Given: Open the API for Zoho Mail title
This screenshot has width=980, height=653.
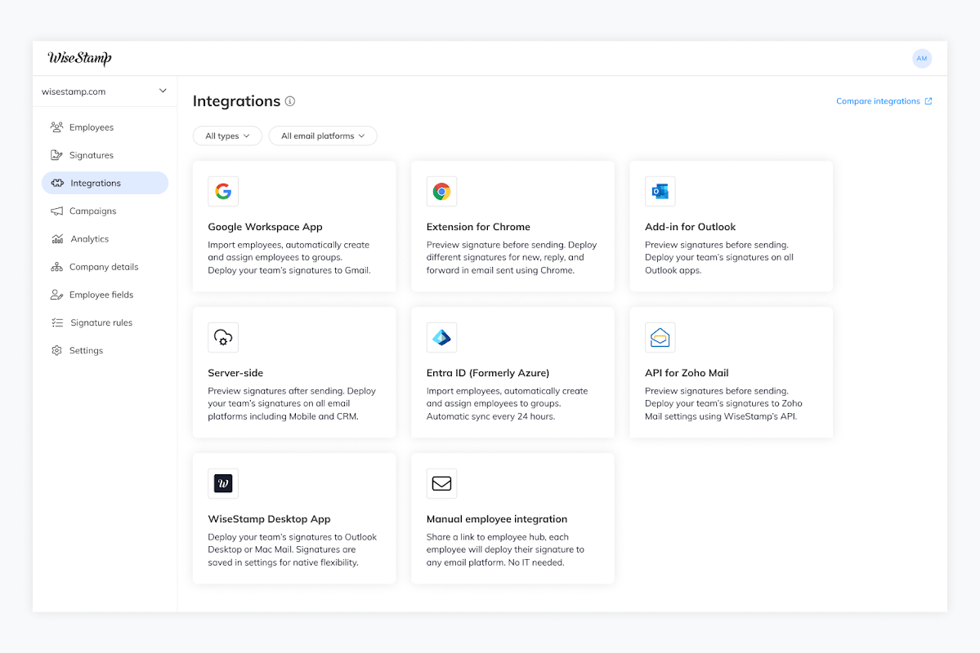Looking at the screenshot, I should pos(687,373).
